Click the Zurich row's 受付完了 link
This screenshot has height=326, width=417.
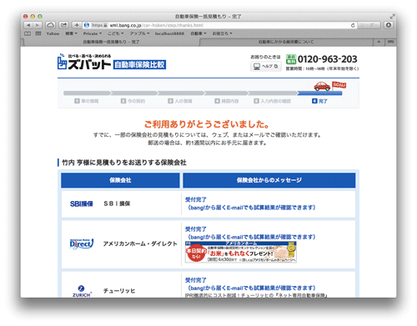(196, 280)
